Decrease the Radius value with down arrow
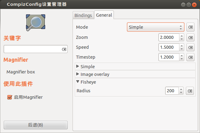The width and height of the screenshot is (200, 133). (181, 93)
